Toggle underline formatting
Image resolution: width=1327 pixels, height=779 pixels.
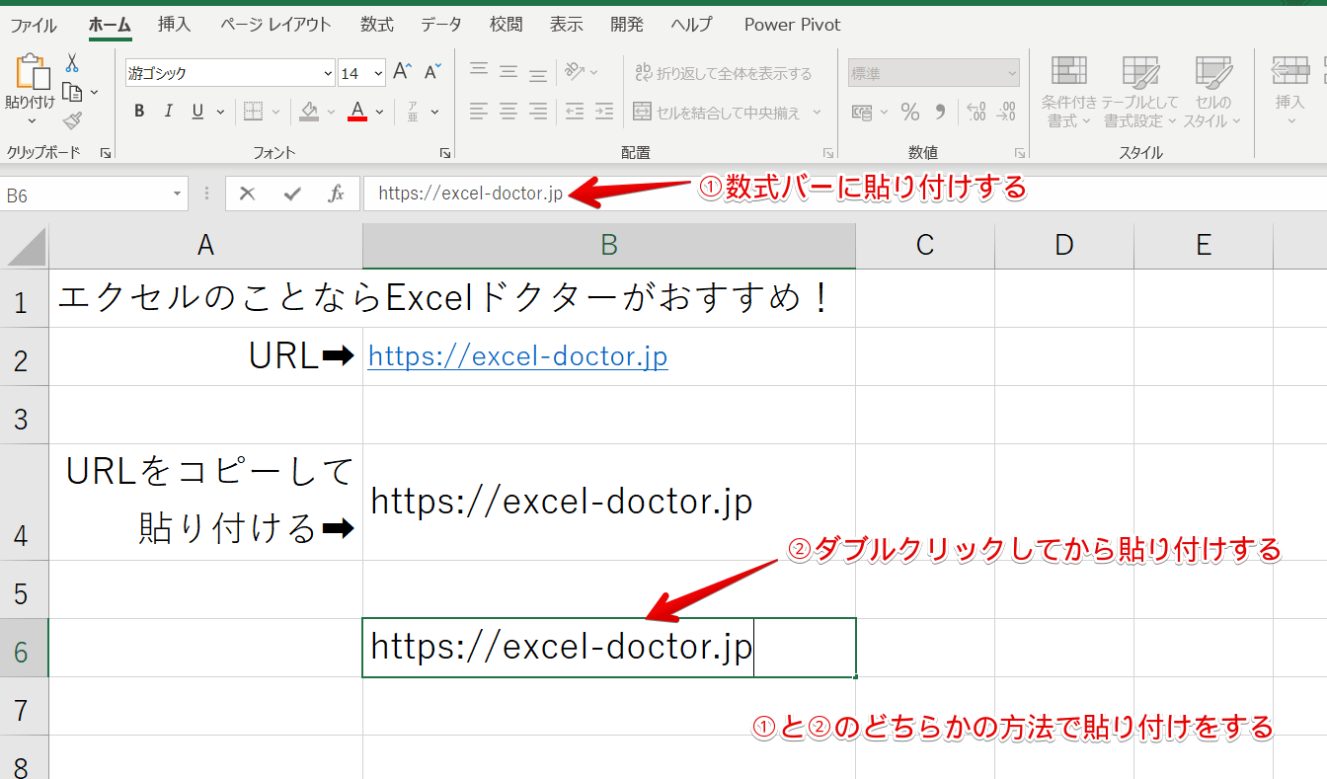tap(197, 112)
